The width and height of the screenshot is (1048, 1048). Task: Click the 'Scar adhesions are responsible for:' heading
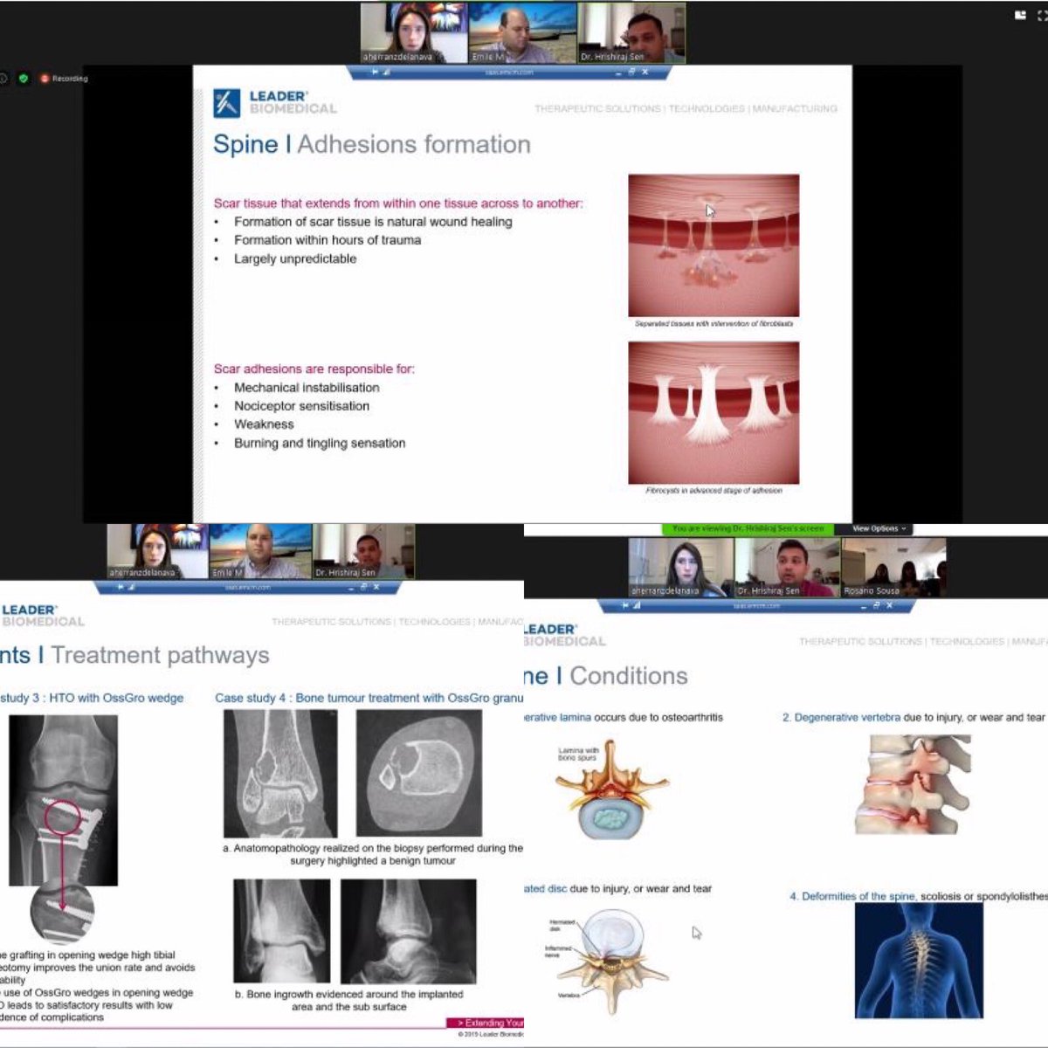(314, 369)
